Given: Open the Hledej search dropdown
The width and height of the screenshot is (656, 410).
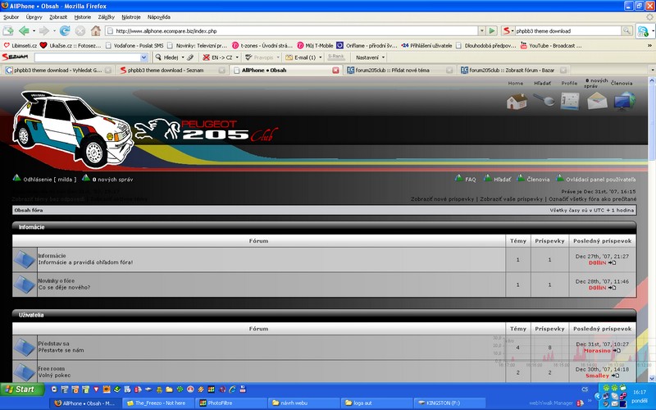Looking at the screenshot, I should (x=174, y=57).
